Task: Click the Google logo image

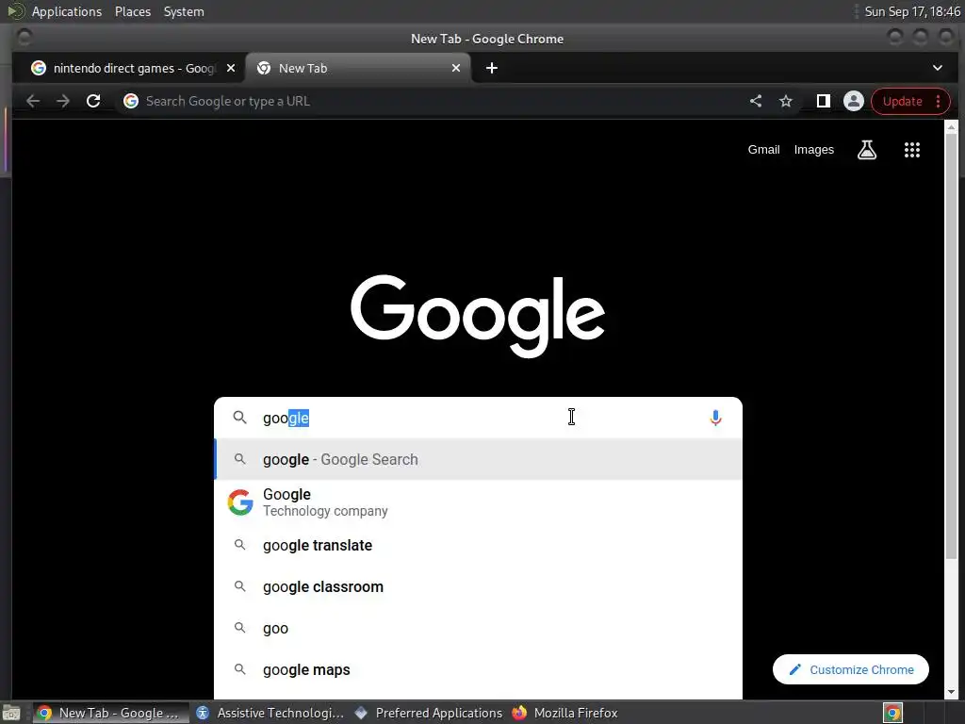Action: 478,316
